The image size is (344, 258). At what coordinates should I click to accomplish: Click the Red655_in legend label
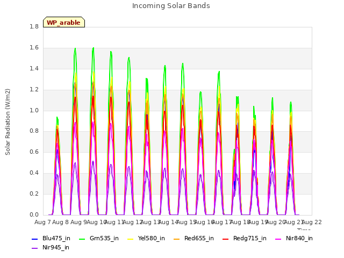199,239
